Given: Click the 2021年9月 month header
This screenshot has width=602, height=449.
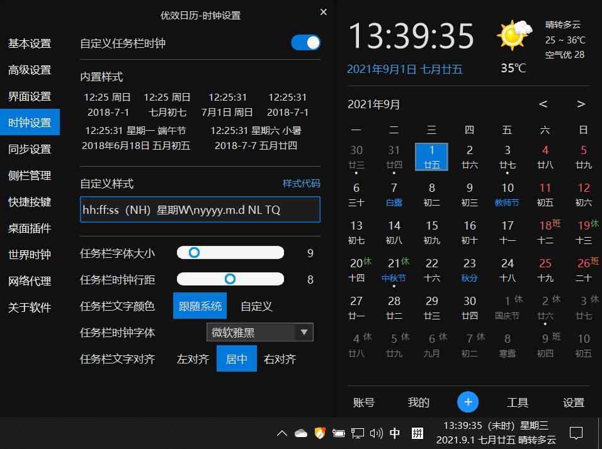Looking at the screenshot, I should coord(373,104).
